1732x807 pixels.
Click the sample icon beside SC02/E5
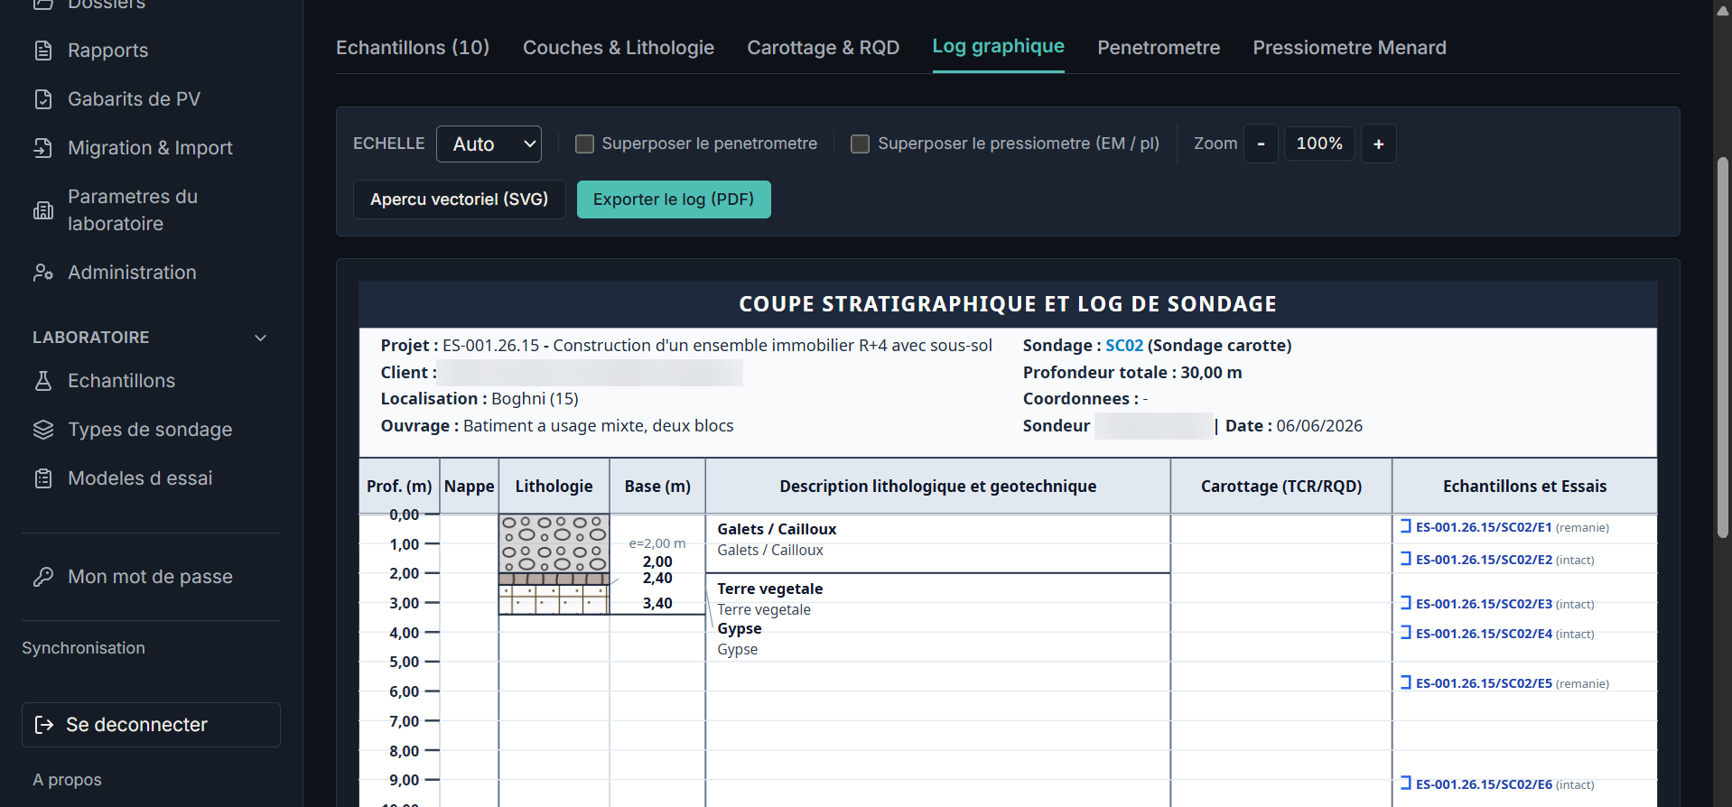[x=1406, y=682]
